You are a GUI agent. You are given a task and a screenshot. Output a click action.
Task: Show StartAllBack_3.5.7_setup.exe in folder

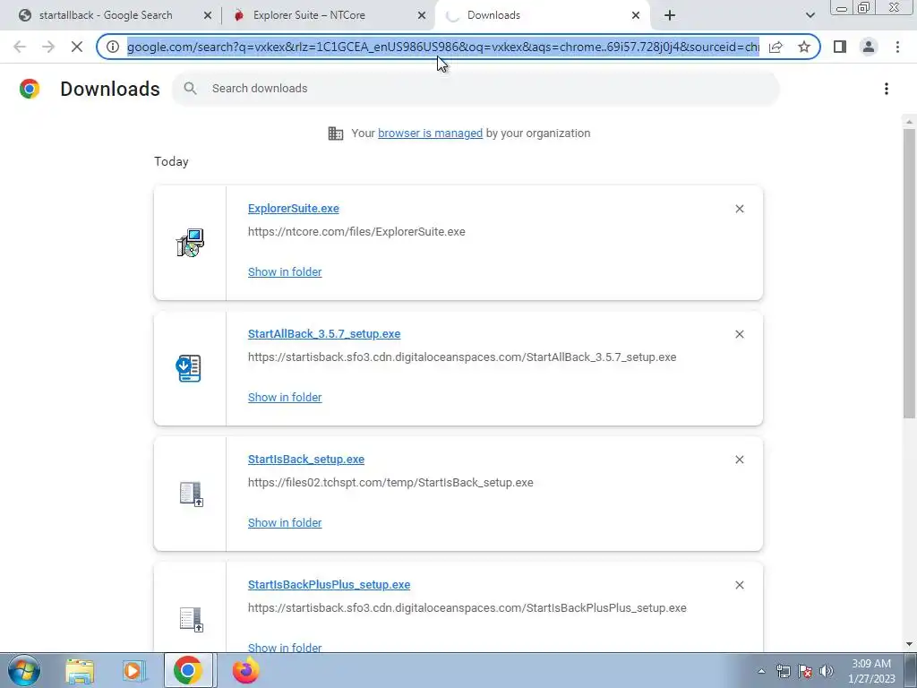[x=285, y=397]
